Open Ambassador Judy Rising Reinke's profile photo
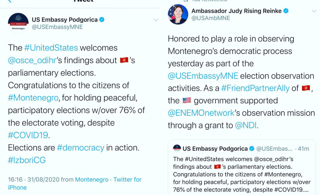 [x=178, y=14]
